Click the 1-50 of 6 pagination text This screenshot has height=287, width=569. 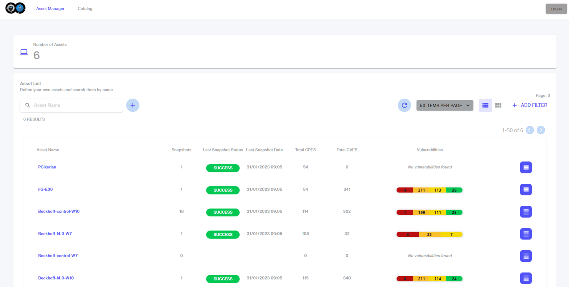(x=512, y=130)
